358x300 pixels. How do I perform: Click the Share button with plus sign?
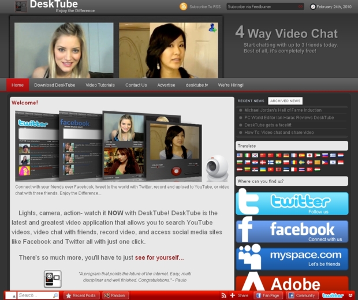(239, 295)
